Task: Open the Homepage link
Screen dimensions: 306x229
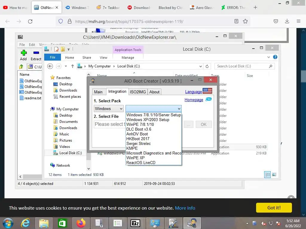Action: (194, 100)
